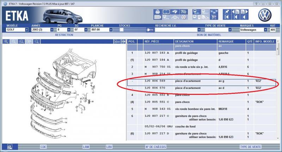
Task: Expand the RECHERCHE I.V. dropdown arrow
Action: tap(199, 30)
